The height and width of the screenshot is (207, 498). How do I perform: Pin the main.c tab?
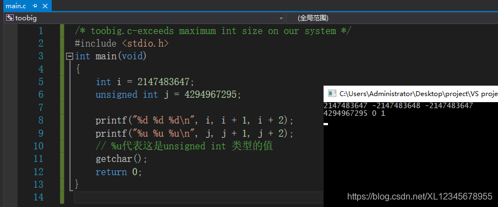[x=35, y=6]
